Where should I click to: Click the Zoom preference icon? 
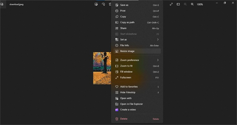pos(117,60)
